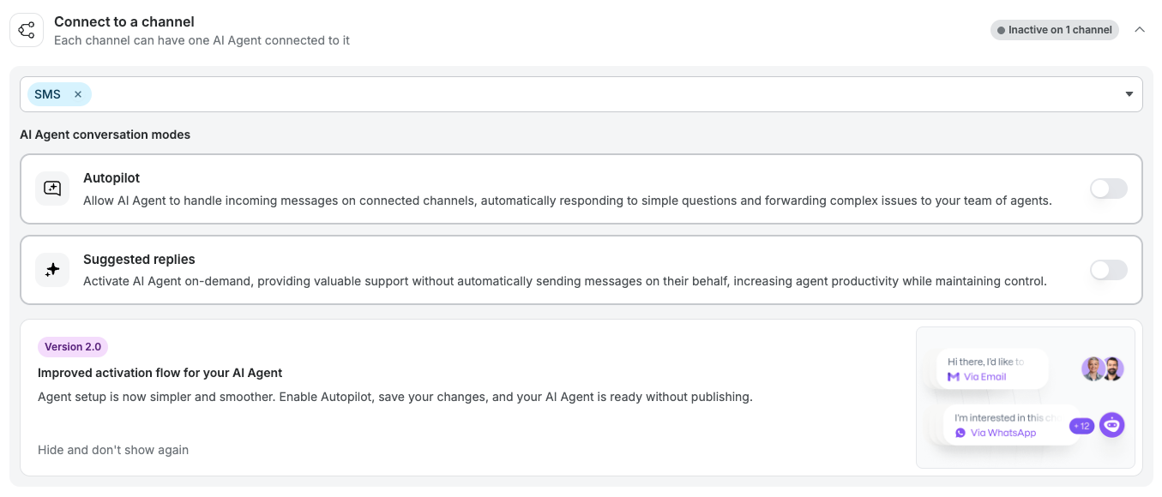Click the purple bot avatar icon
Screen dimensions: 1162x497
click(x=1112, y=424)
